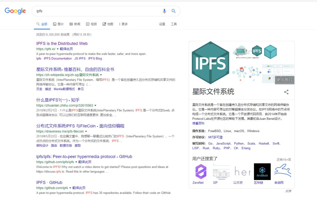The image size is (317, 199).
Task: Select the 全部 results tab
Action: click(42, 24)
